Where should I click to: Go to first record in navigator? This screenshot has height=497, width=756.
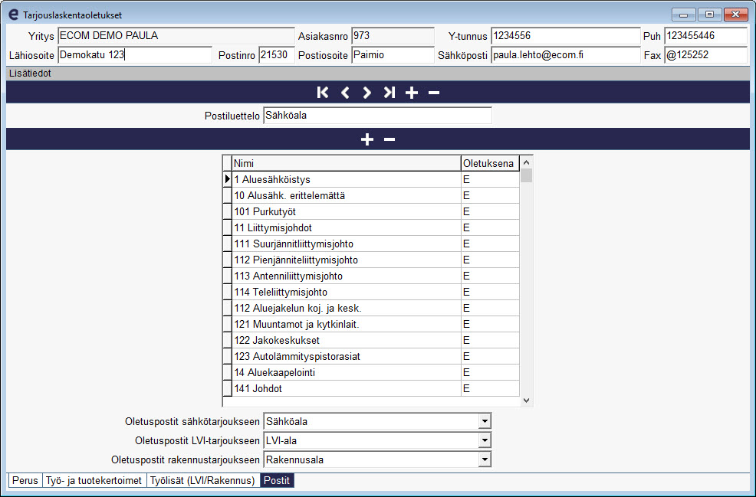pos(323,92)
